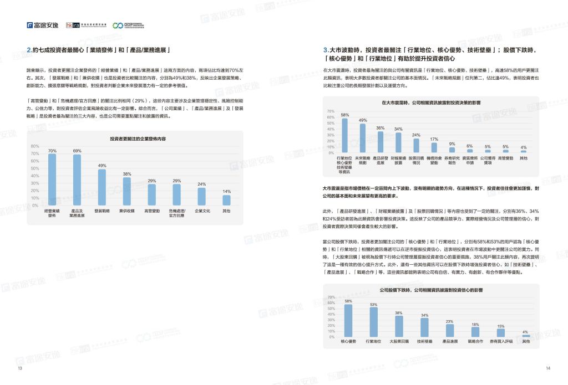
Task: Click the 危機處理/官方回應 bar in the 企業發佈內容 chart
Action: 177,194
